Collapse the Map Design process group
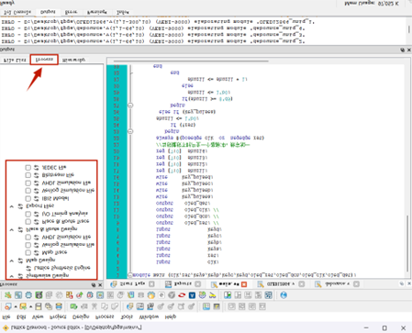This screenshot has height=333, width=412. point(12,261)
